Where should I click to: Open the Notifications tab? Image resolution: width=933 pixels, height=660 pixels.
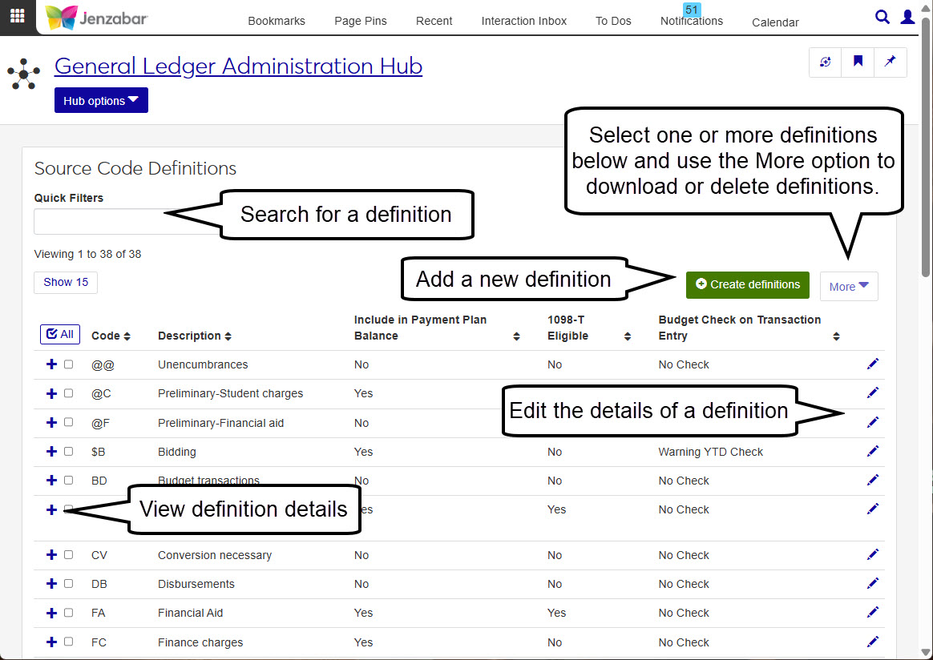click(x=691, y=21)
